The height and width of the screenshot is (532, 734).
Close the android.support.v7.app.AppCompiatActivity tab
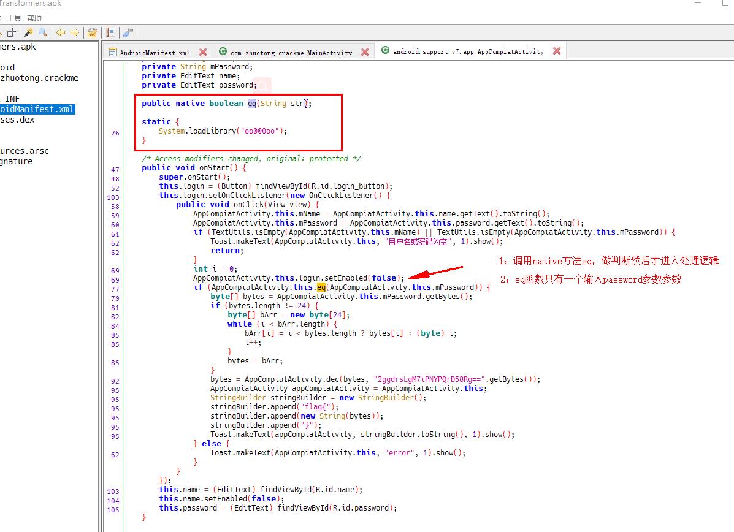pos(556,52)
